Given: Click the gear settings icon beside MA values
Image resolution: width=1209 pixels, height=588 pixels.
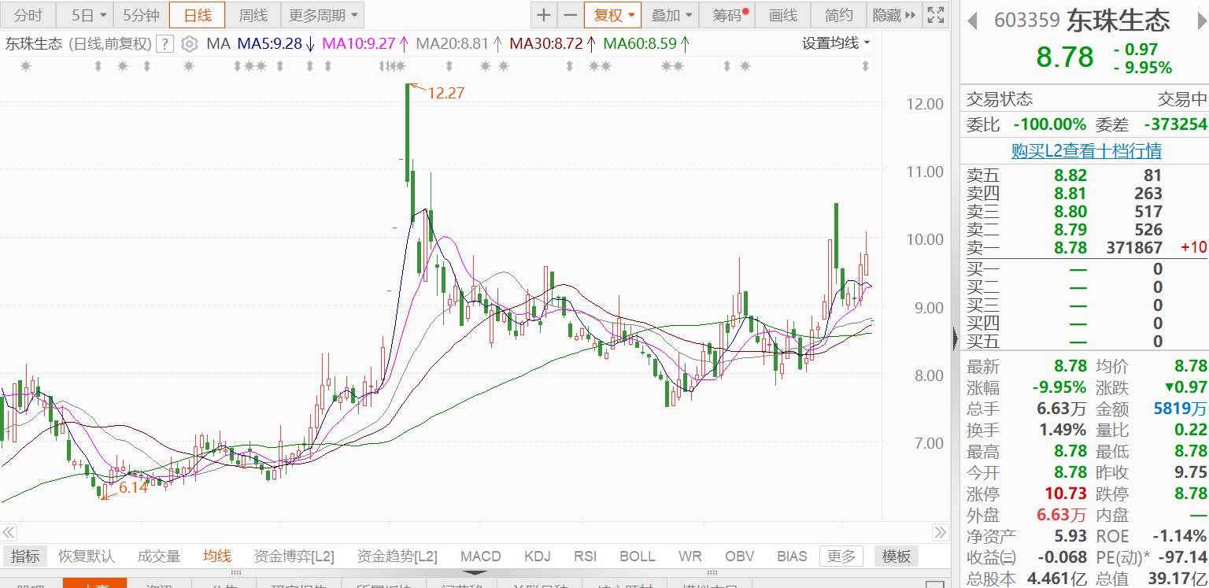Looking at the screenshot, I should tap(189, 45).
